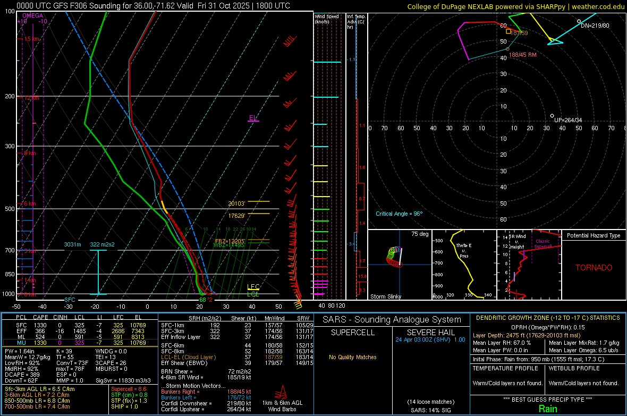Select the highlighted MU parcel row

point(80,344)
